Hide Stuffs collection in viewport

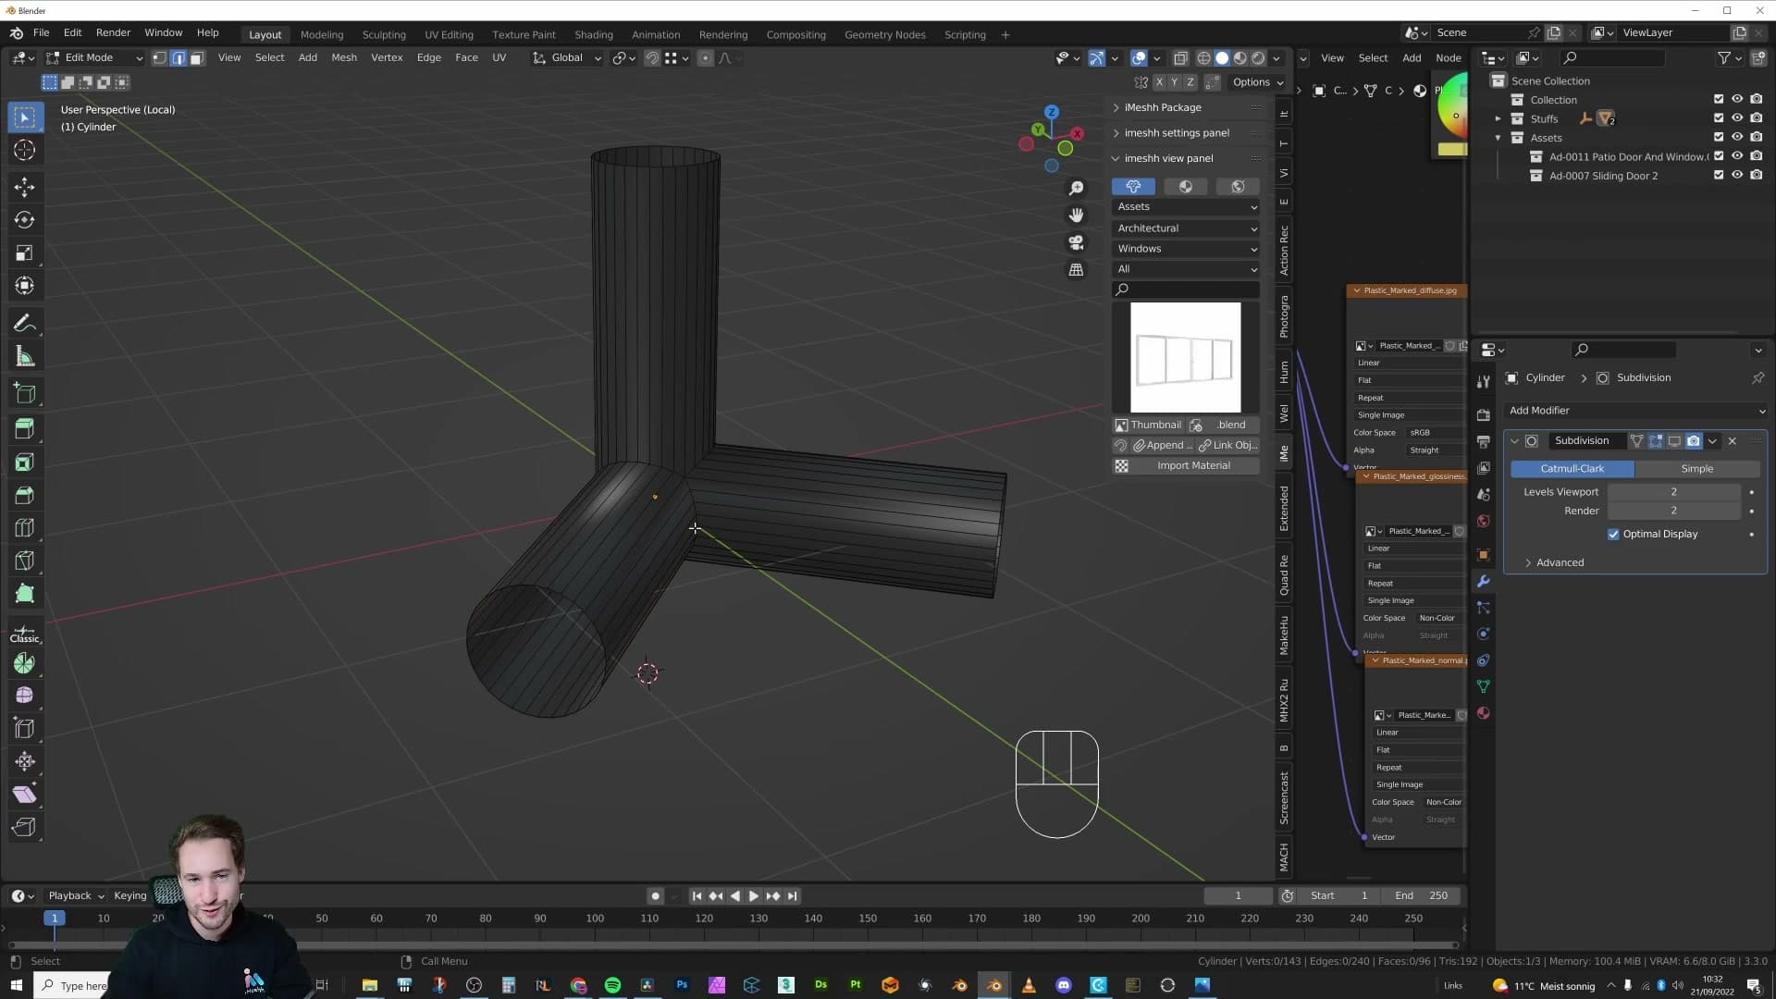(1737, 118)
